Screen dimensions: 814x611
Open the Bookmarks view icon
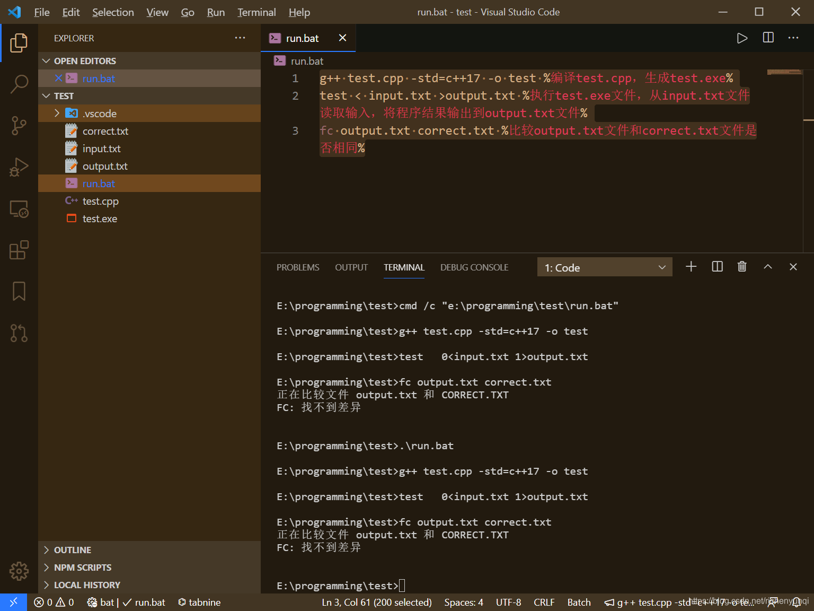click(x=19, y=291)
